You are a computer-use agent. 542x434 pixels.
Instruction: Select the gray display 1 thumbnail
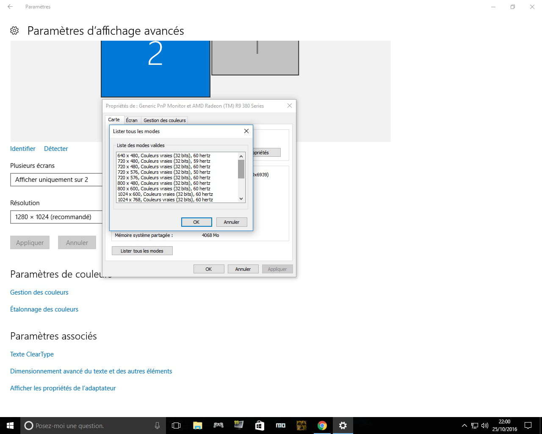(255, 58)
